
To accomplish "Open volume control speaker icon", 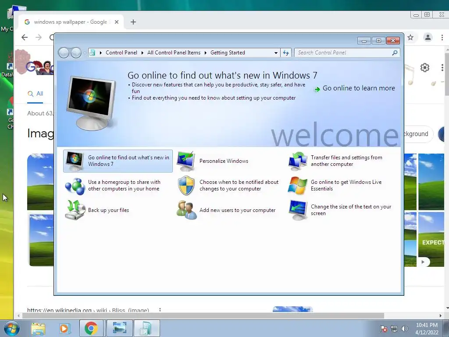I will coord(404,329).
